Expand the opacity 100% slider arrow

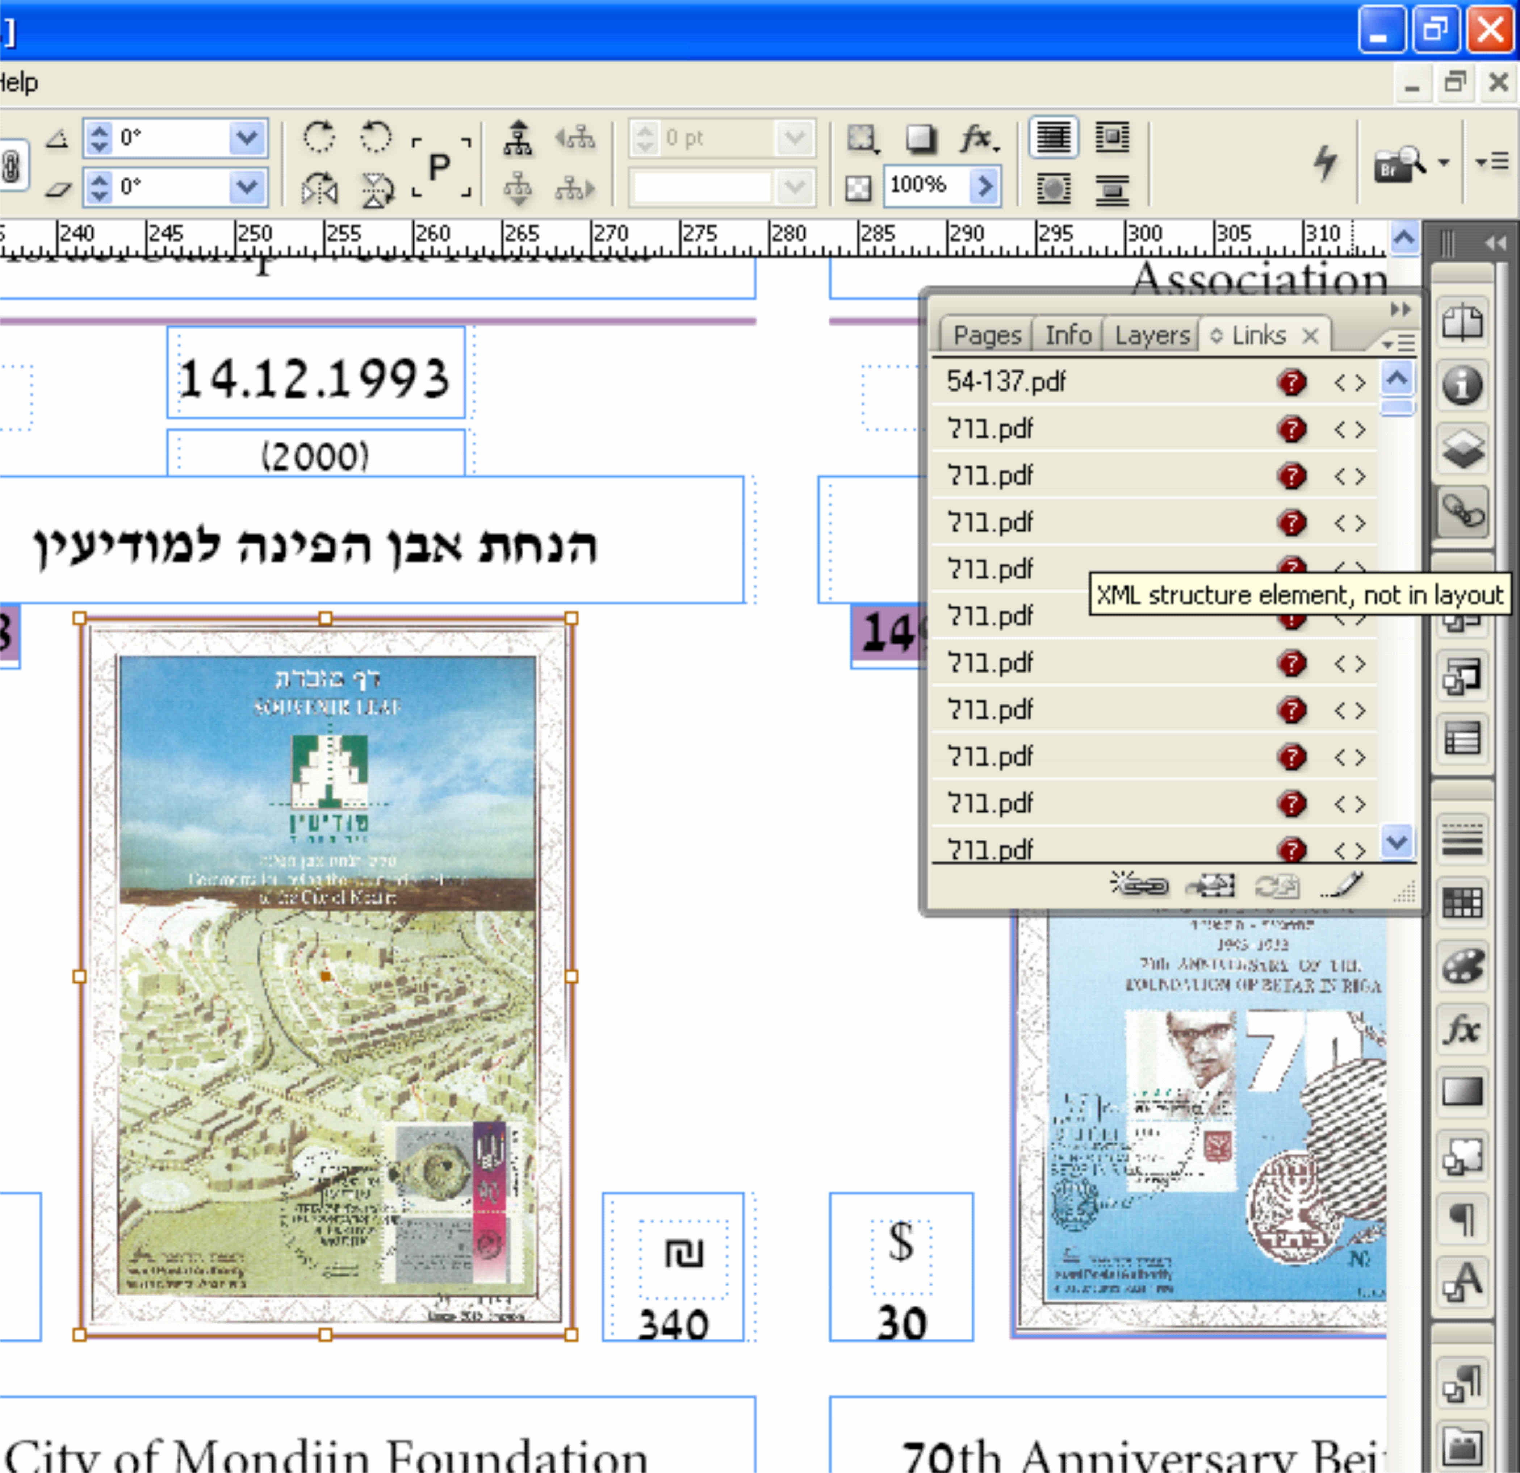pos(984,185)
